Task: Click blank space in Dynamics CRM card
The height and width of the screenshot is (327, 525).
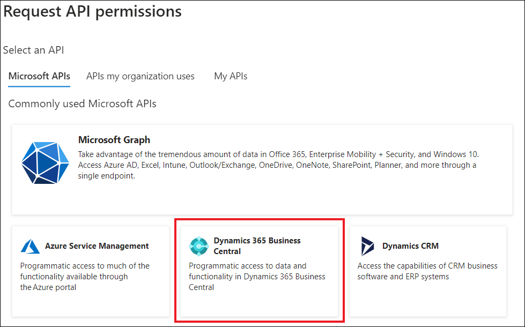Action: point(428,300)
